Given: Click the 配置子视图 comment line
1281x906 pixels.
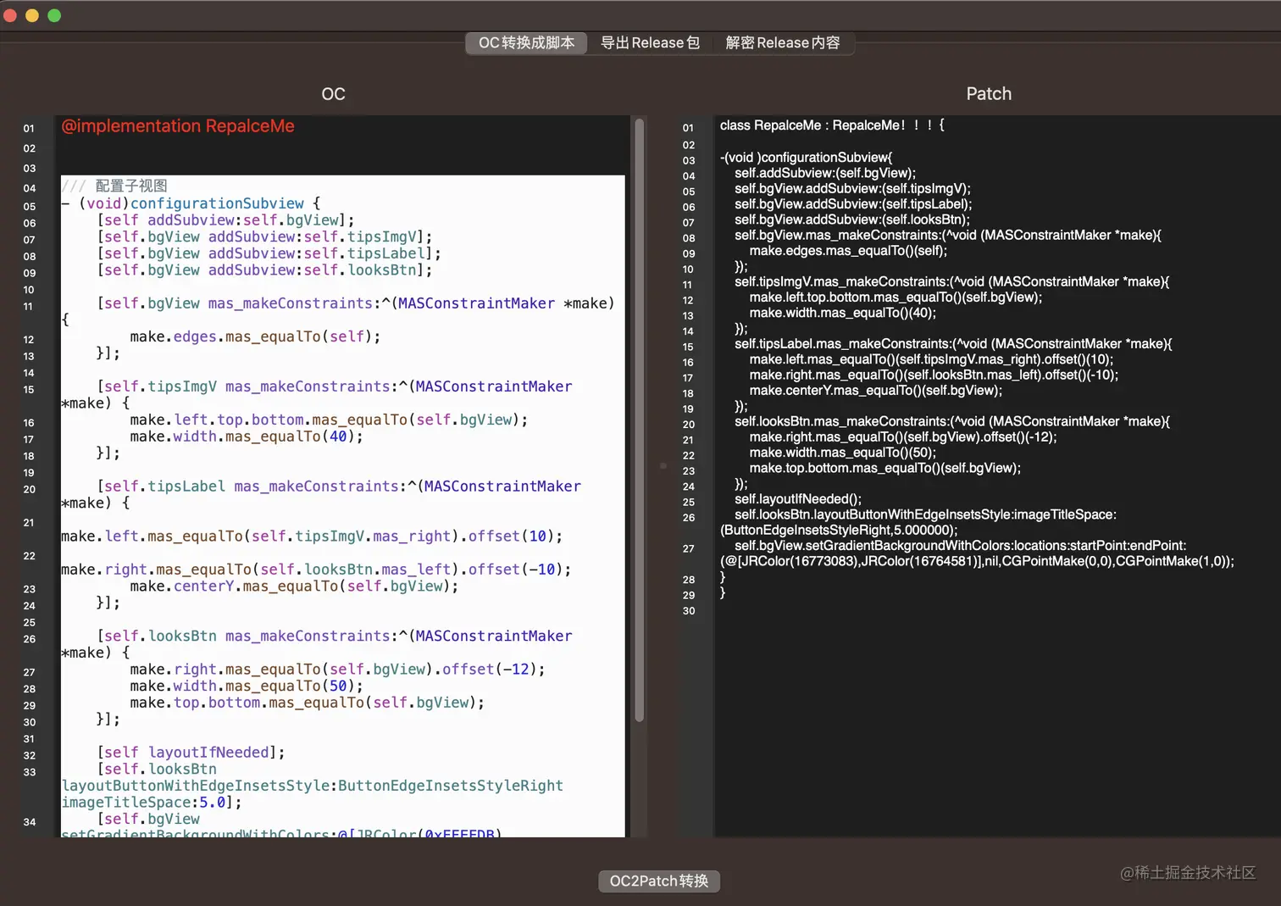Looking at the screenshot, I should pos(114,186).
